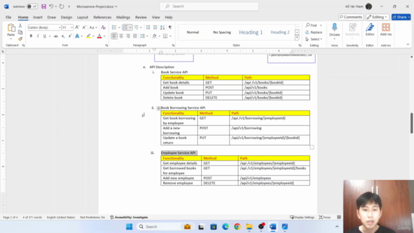Click the Copy icon
414x233 pixels.
pyautogui.click(x=20, y=32)
